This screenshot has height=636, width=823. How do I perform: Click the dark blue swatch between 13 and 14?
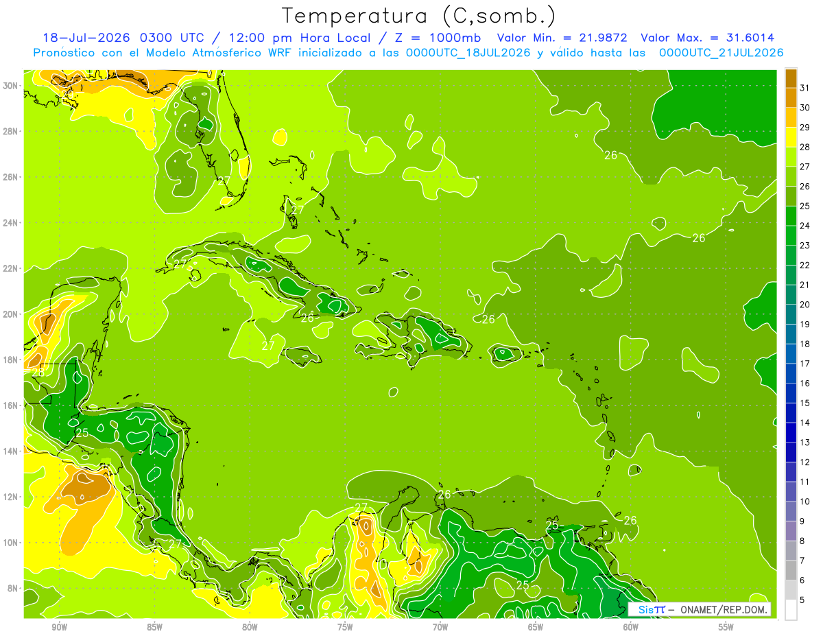(791, 432)
